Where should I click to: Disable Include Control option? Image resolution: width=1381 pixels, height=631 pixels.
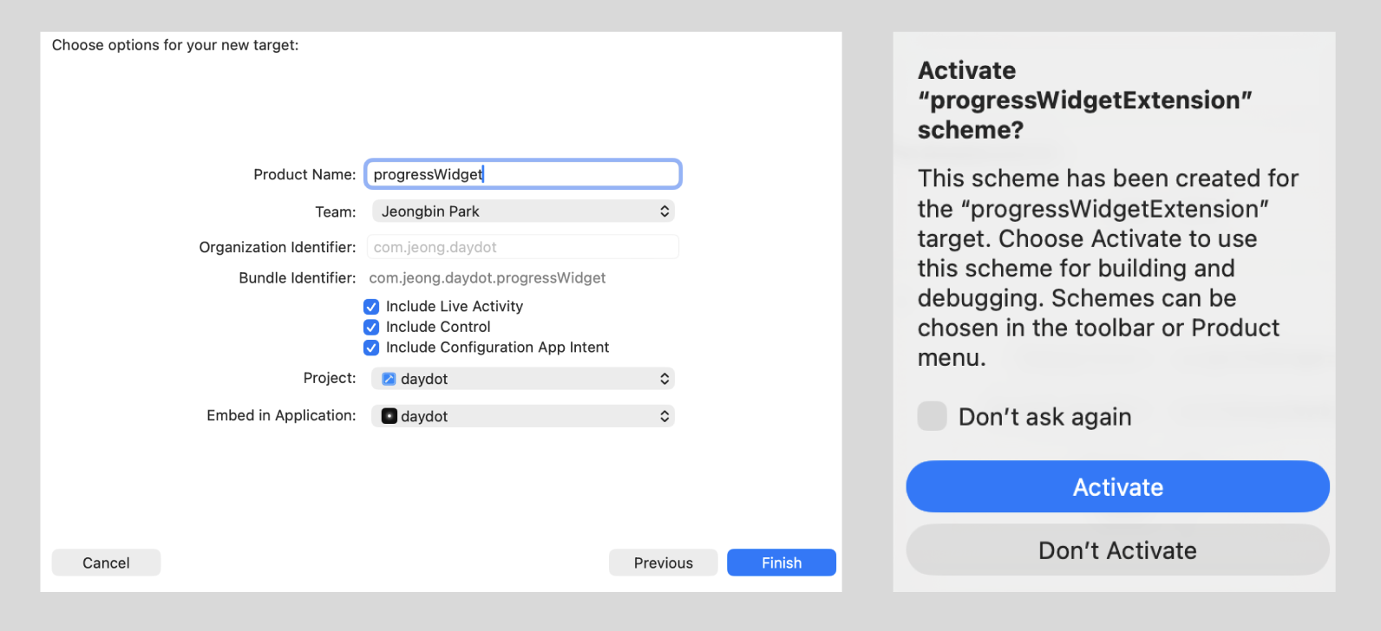pos(371,327)
